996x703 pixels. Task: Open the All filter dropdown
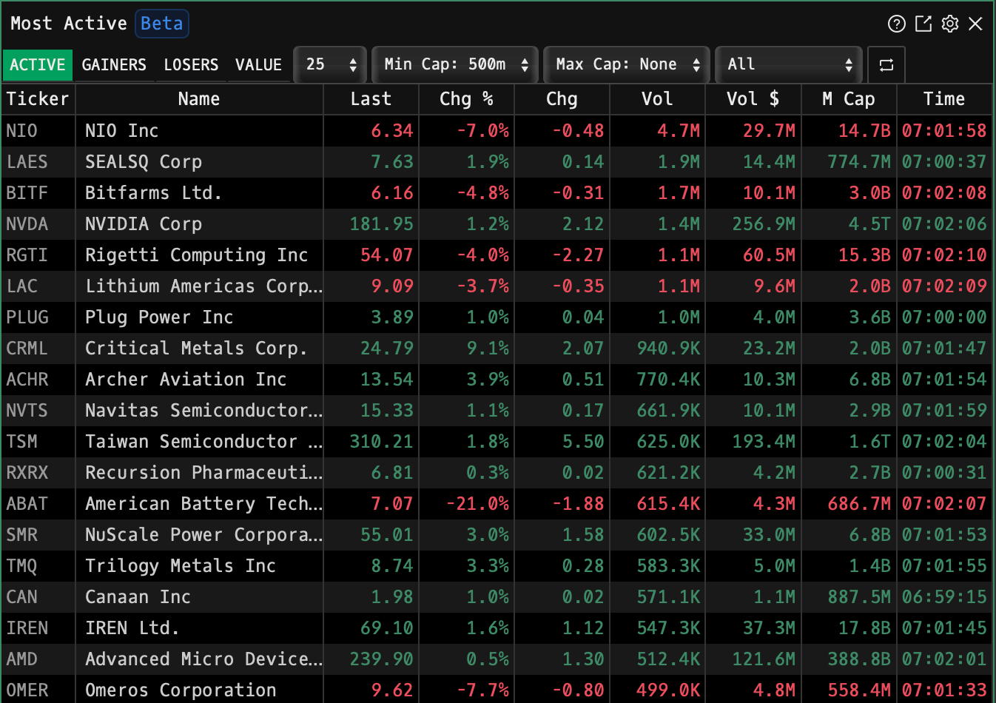click(x=789, y=65)
